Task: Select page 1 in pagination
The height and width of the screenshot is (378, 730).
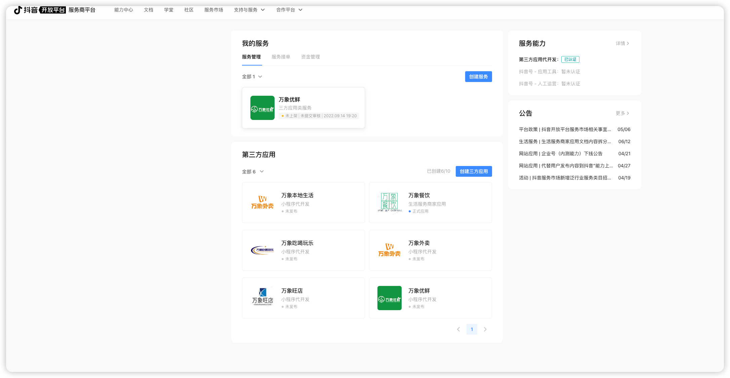Action: pos(472,329)
